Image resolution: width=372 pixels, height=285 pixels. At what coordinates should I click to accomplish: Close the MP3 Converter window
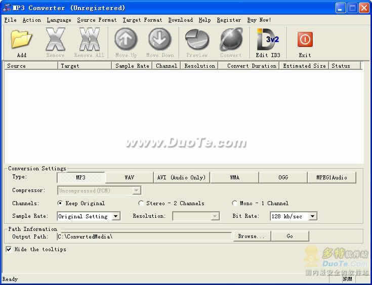(364, 8)
